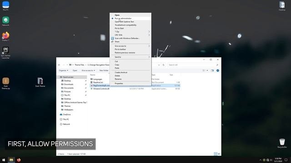Select the Languages folder
Screen dimensions: 291x163
(x=97, y=79)
